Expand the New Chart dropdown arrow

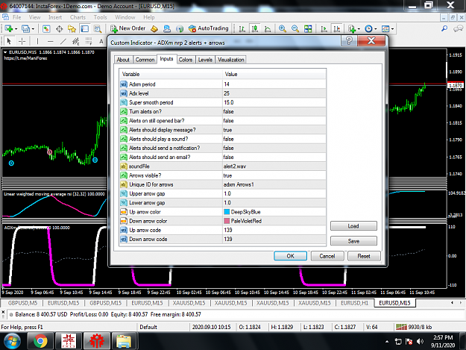[16, 29]
